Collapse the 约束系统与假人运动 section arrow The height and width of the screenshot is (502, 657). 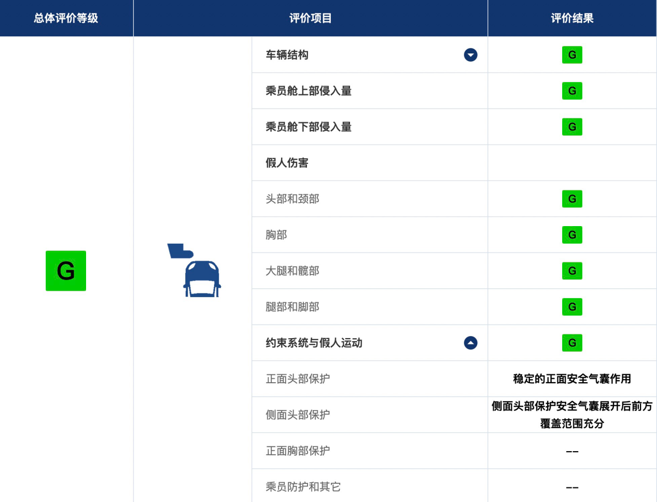[x=470, y=343]
